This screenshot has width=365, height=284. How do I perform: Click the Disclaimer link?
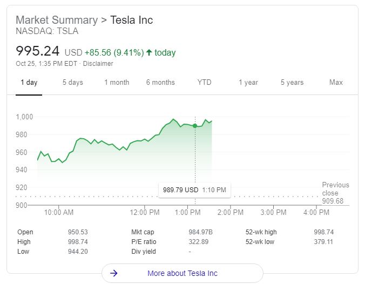coord(98,64)
